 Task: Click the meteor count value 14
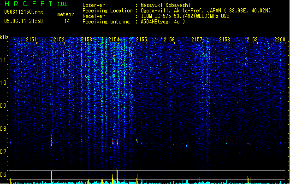point(67,21)
